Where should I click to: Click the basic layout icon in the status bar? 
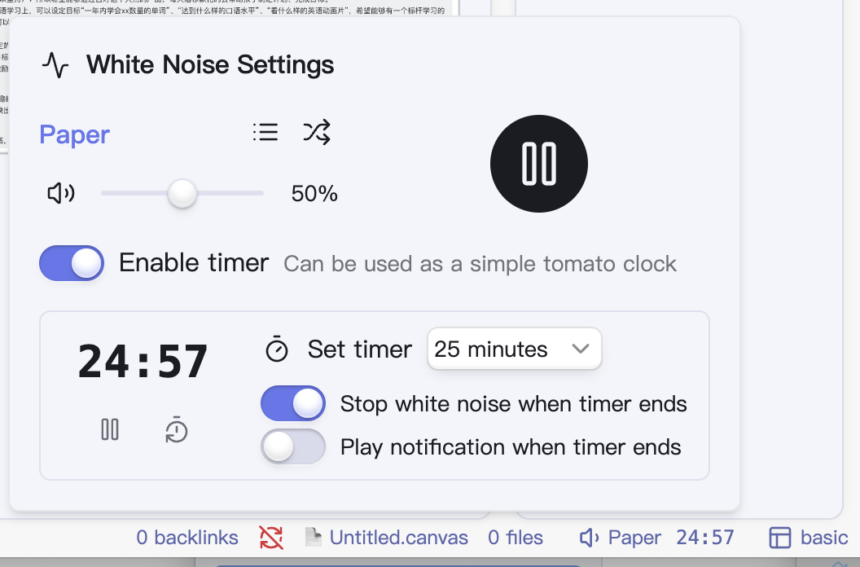click(x=778, y=537)
